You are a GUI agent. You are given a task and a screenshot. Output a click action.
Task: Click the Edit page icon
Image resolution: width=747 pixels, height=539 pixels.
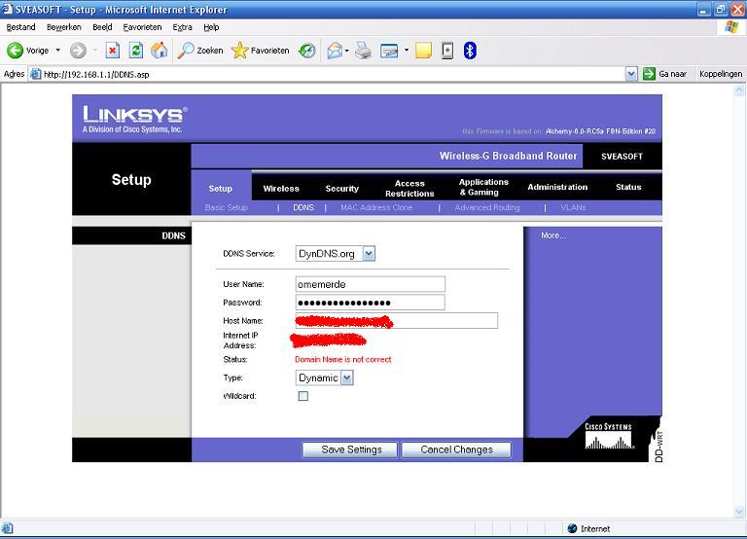click(x=389, y=51)
